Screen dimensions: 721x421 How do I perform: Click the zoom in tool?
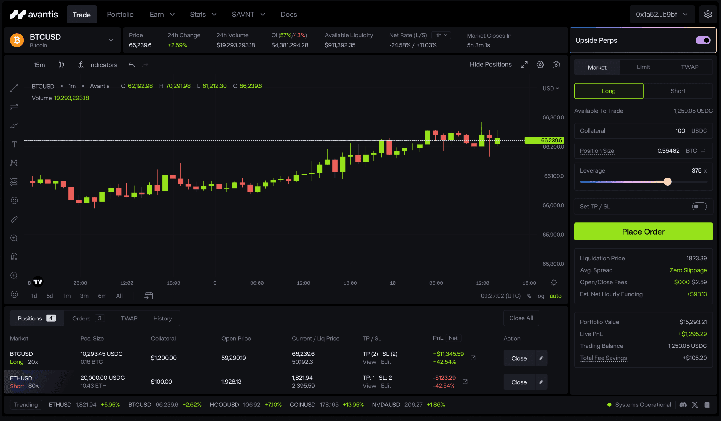pyautogui.click(x=14, y=238)
